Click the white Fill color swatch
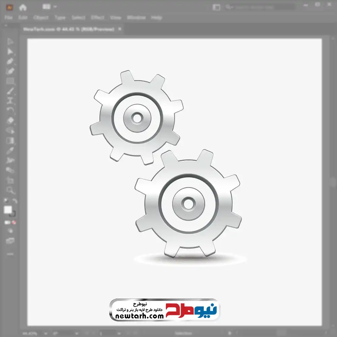Viewport: 337px width, 337px height. (8, 210)
